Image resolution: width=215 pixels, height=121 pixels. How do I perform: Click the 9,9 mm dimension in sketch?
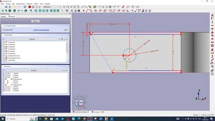pos(113,24)
